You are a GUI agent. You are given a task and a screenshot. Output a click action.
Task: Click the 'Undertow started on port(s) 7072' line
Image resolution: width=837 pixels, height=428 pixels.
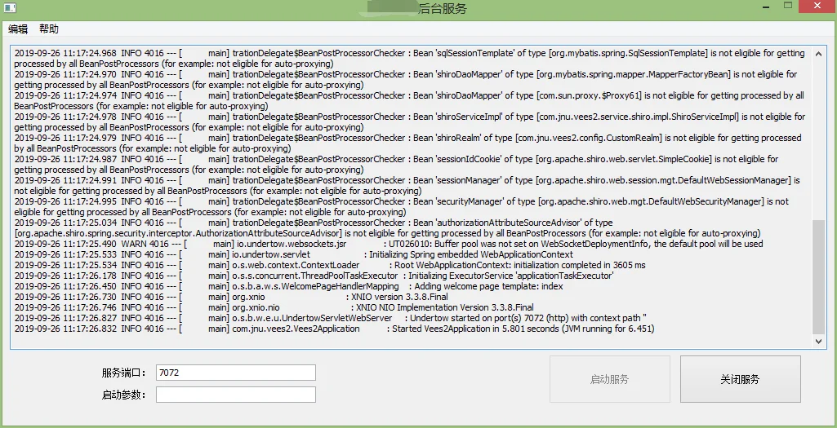[331, 318]
